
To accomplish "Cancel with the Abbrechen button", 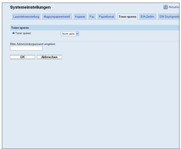I will click(49, 57).
